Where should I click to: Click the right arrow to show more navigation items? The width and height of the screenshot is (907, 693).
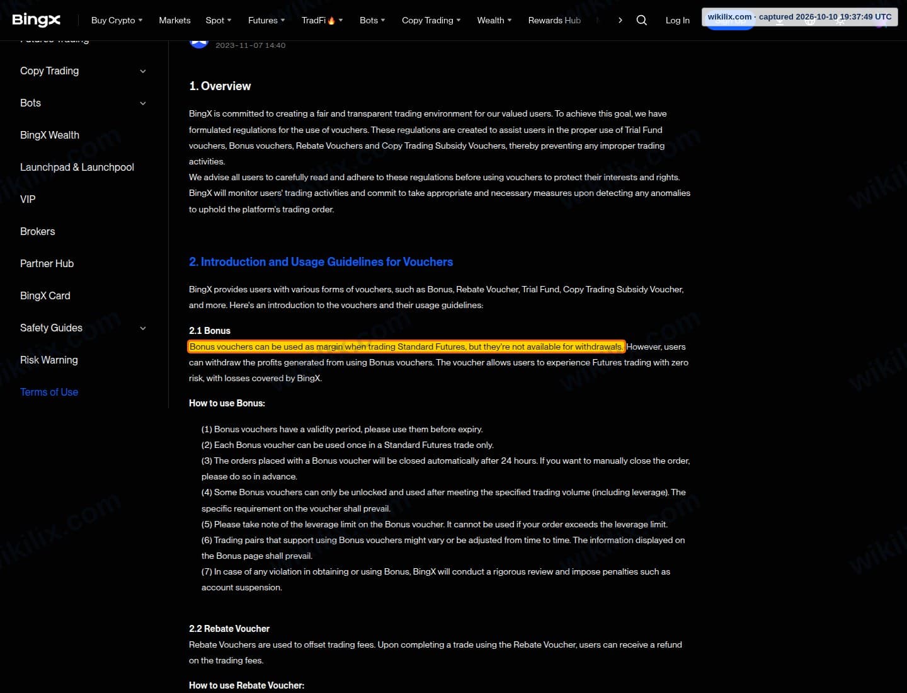coord(620,20)
